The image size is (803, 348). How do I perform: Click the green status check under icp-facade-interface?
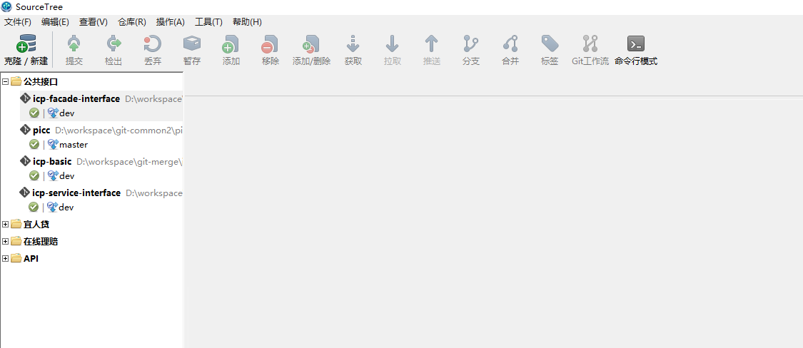[34, 113]
